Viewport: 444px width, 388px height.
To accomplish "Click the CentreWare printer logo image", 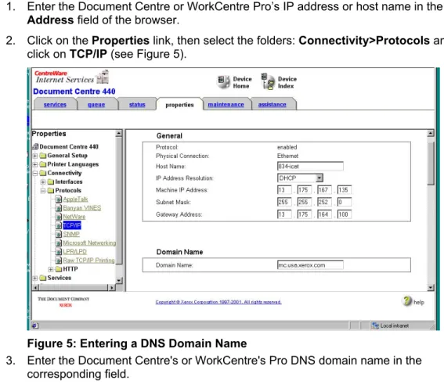I will tap(103, 77).
